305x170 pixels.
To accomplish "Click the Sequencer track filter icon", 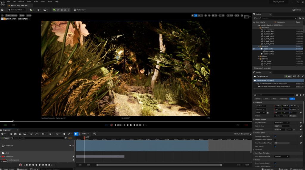I will coord(66,138).
